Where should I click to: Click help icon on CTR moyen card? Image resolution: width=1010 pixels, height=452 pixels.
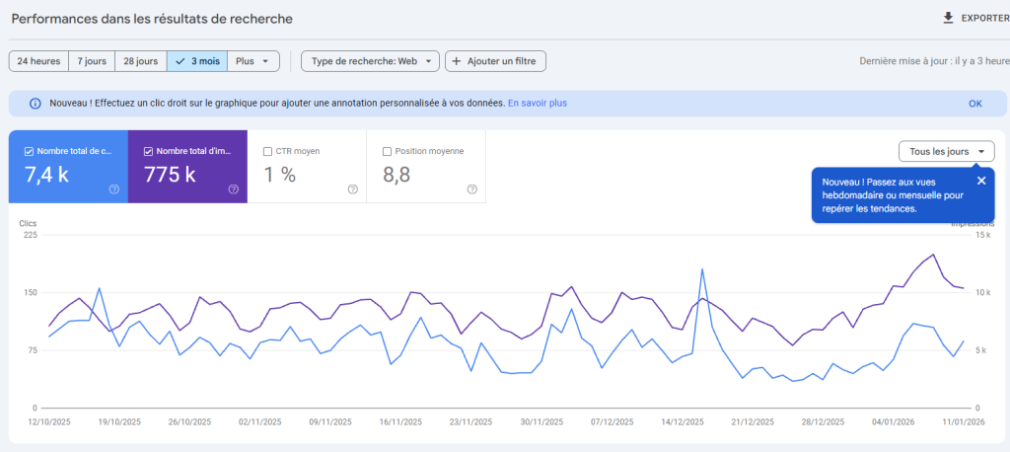coord(353,189)
